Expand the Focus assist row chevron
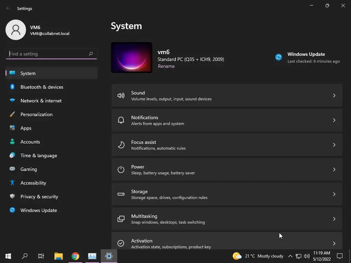 (334, 145)
